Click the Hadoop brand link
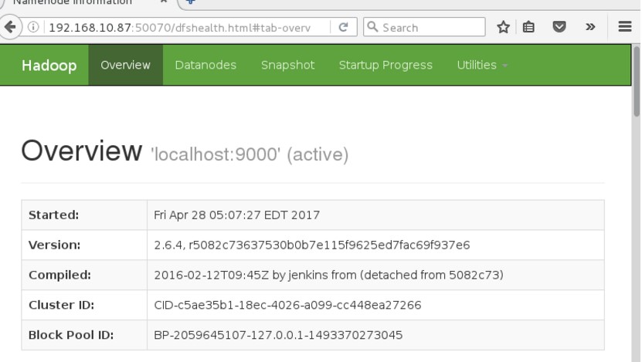The width and height of the screenshot is (642, 362). pos(49,66)
